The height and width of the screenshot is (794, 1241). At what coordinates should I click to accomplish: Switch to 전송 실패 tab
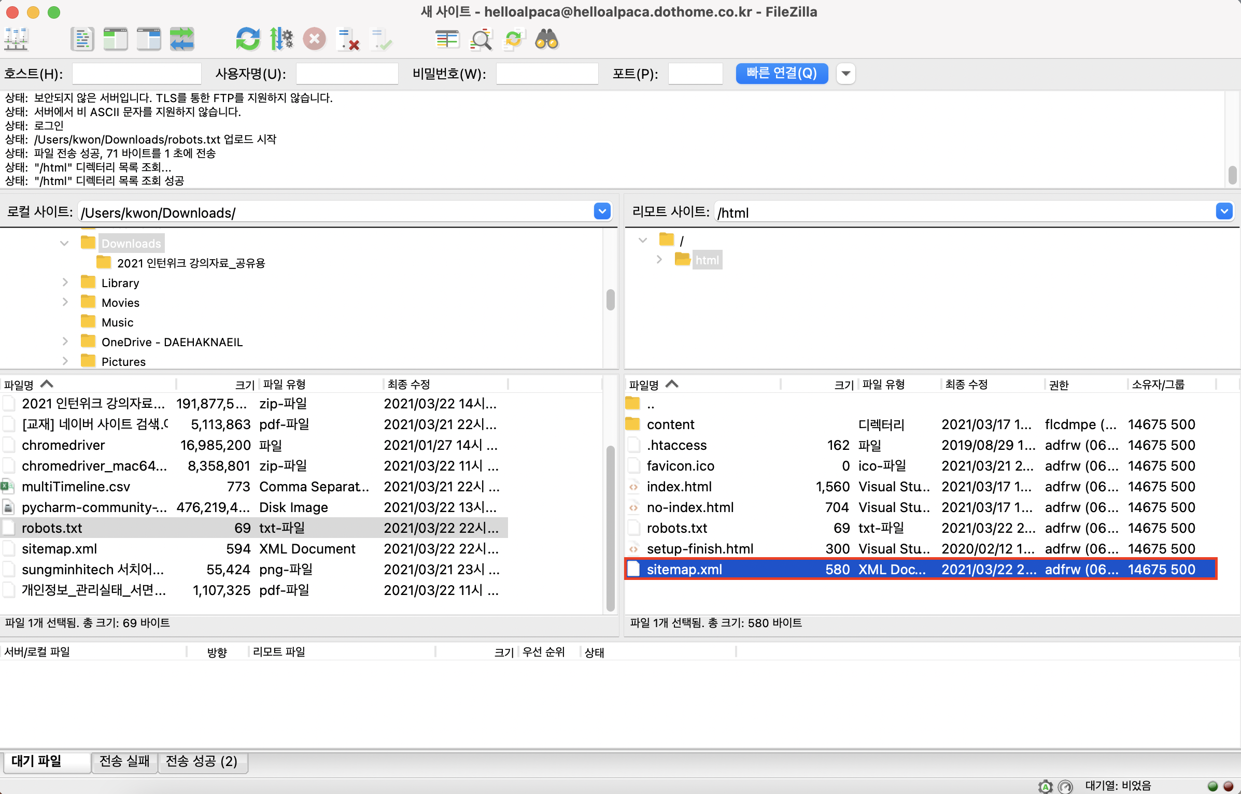pos(124,761)
